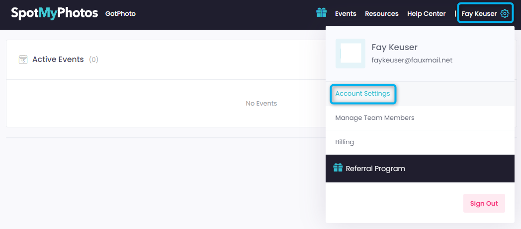521x229 pixels.
Task: Click the Referral Program gift icon
Action: point(338,168)
